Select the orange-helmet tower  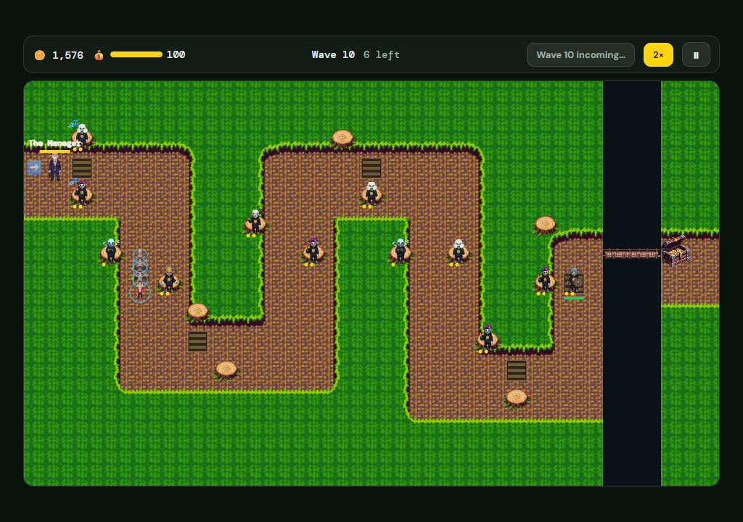tap(168, 280)
